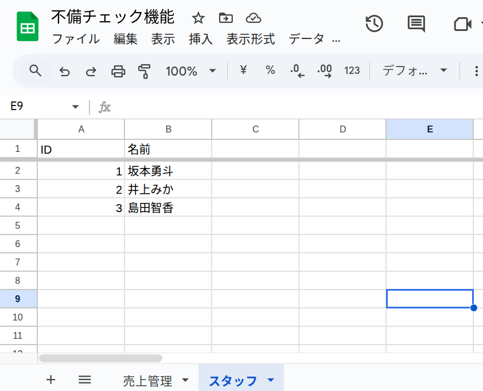Format selection as percent
The height and width of the screenshot is (391, 483).
coord(270,71)
